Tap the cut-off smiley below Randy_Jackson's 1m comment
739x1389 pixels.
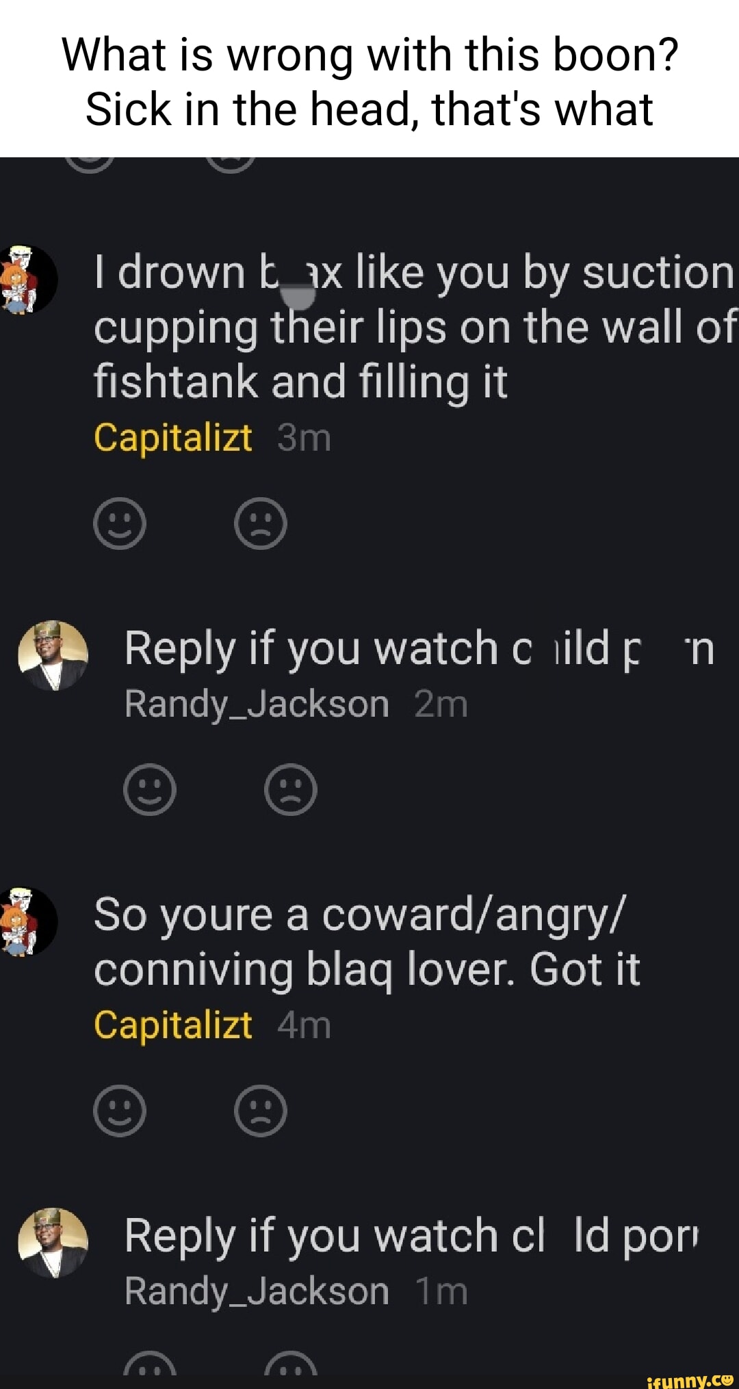pos(150,1363)
